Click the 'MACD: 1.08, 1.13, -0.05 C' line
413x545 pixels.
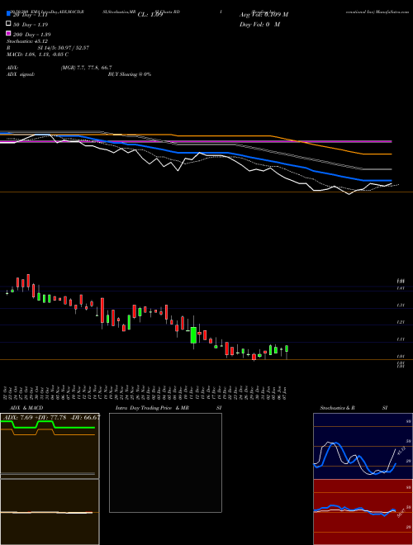click(x=37, y=54)
